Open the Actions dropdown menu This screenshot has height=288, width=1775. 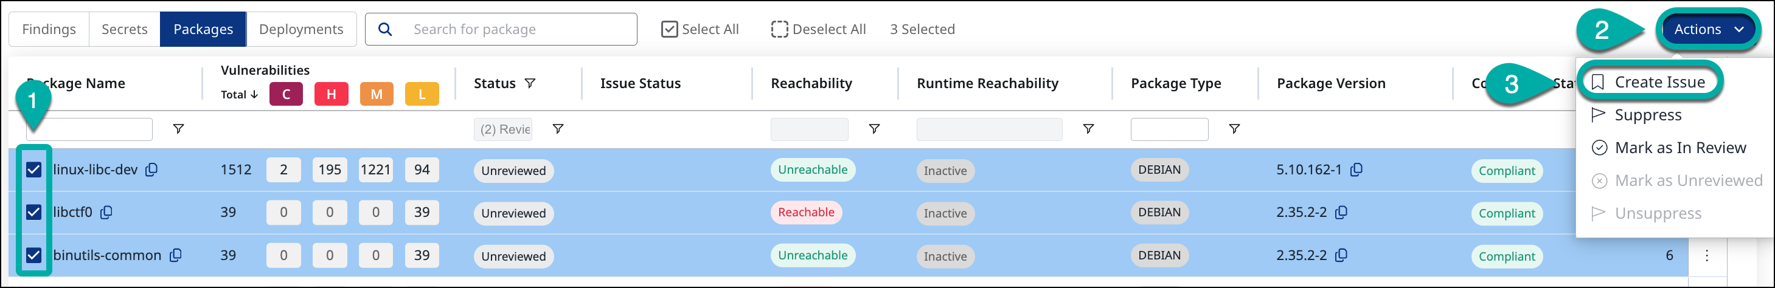click(x=1707, y=30)
